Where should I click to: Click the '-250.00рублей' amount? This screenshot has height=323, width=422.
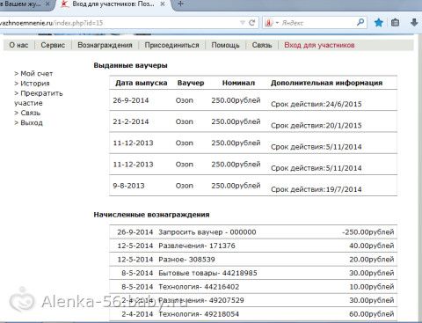click(x=368, y=232)
